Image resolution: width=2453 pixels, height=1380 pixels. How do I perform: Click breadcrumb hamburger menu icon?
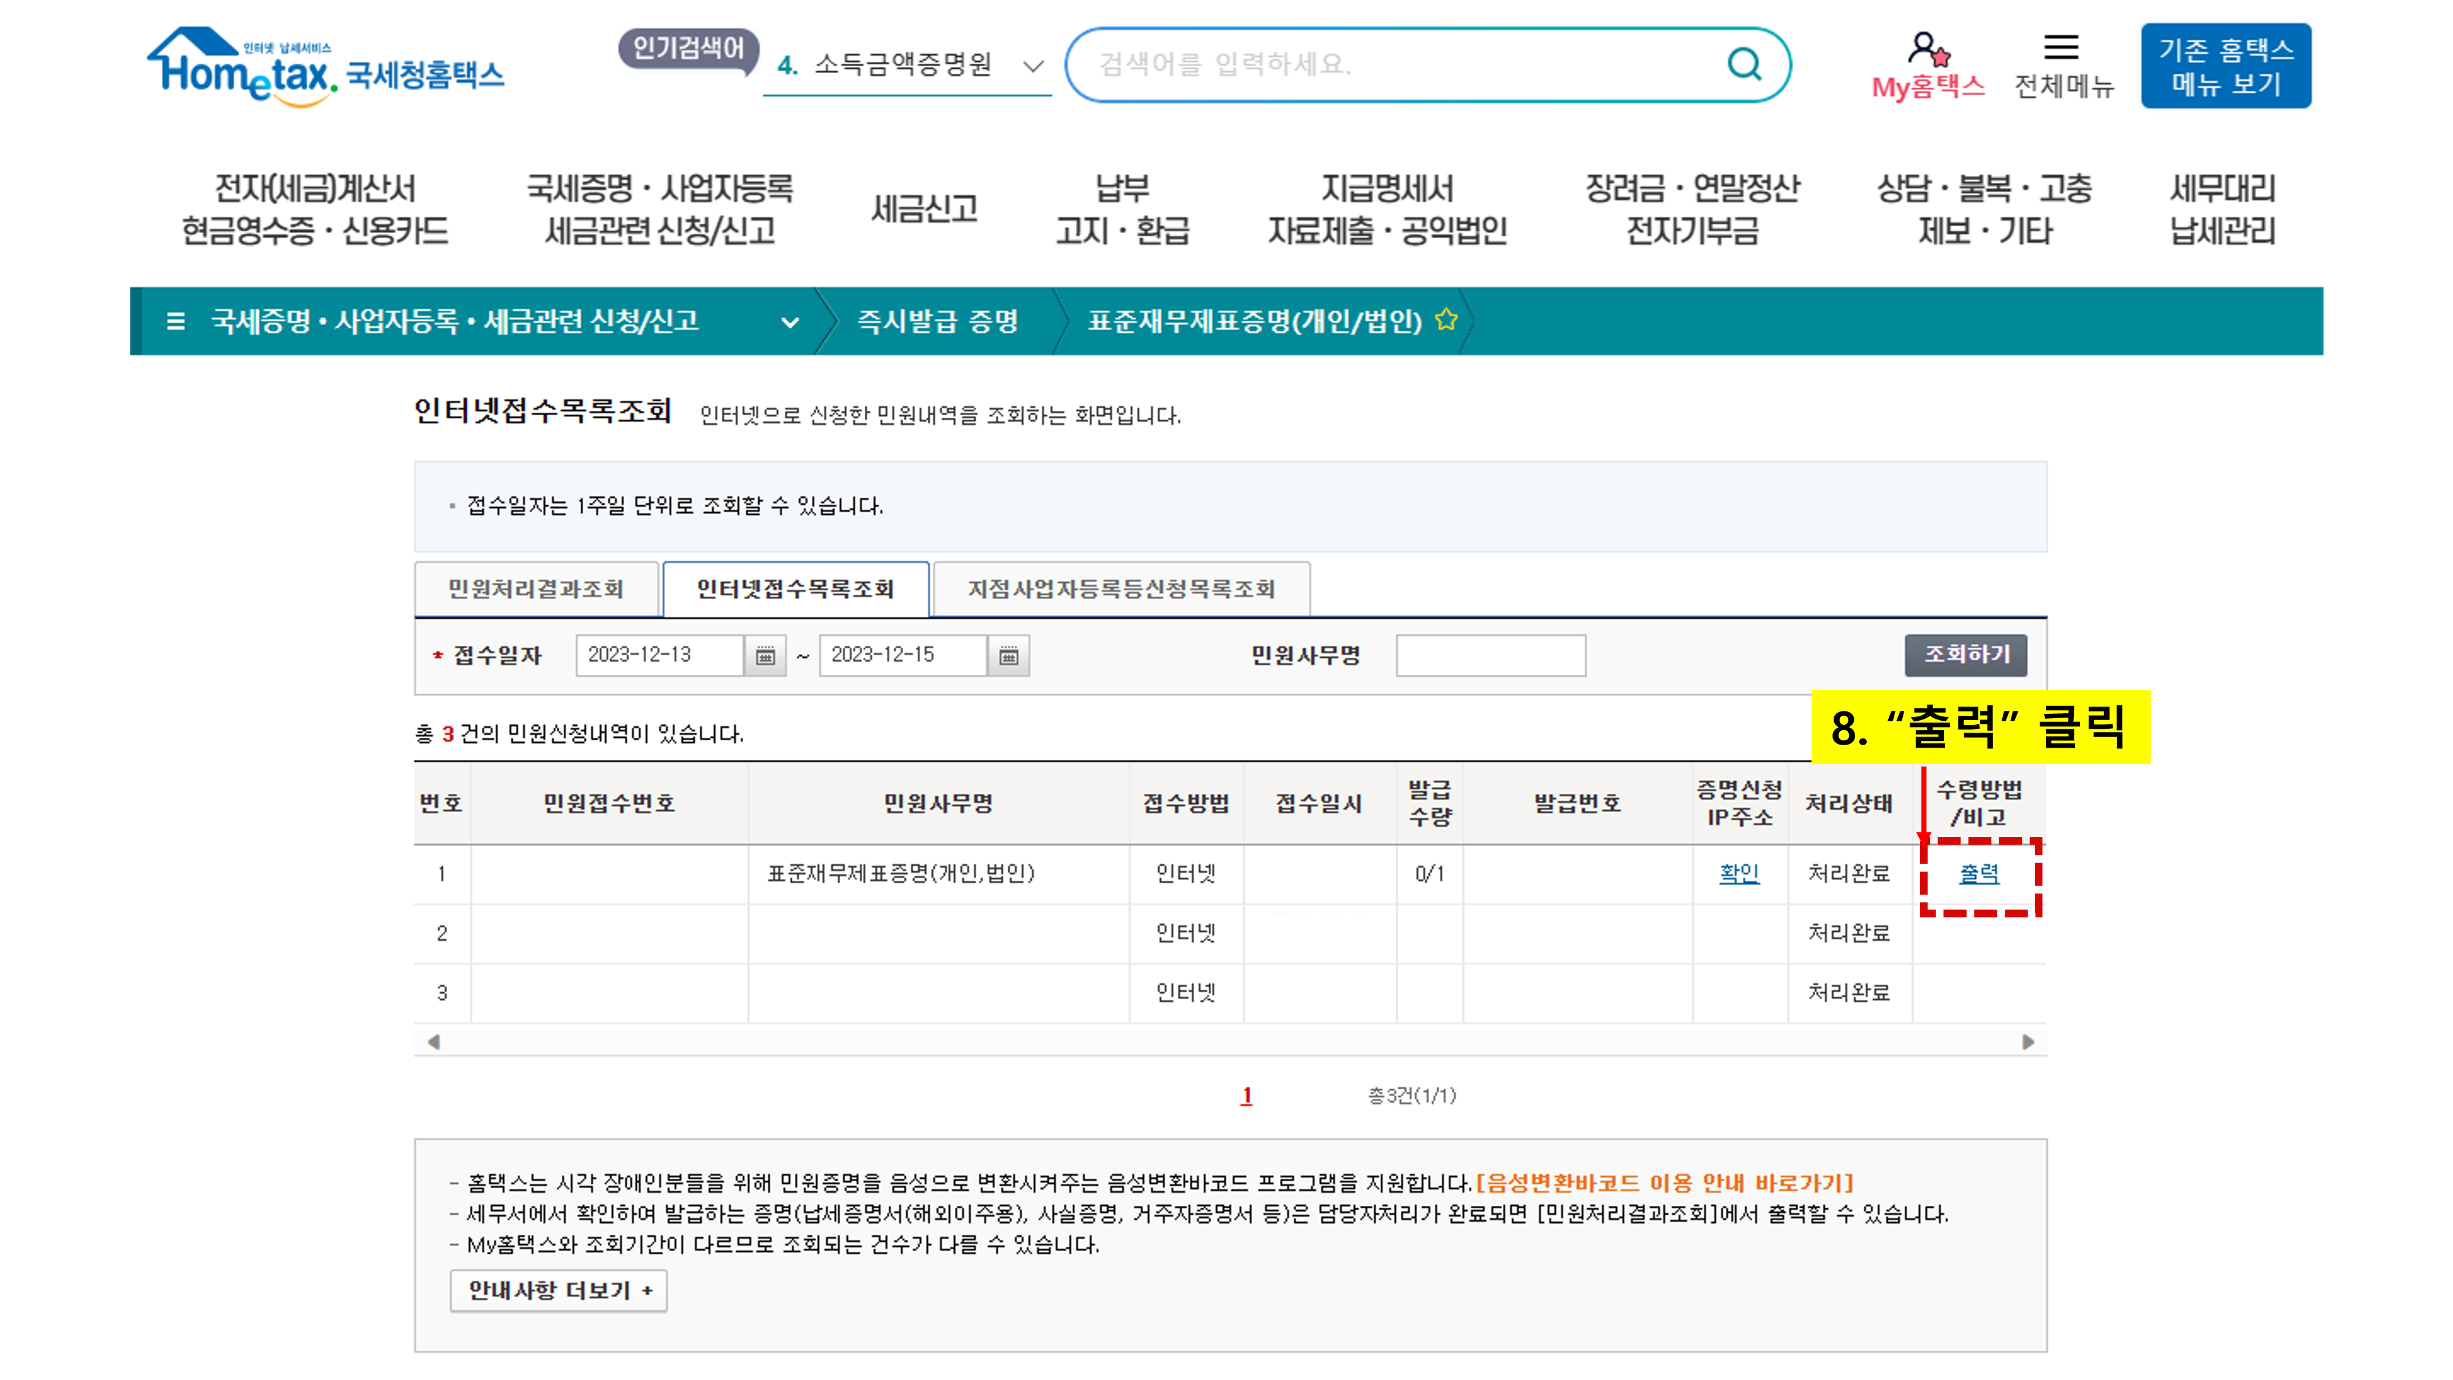click(175, 321)
